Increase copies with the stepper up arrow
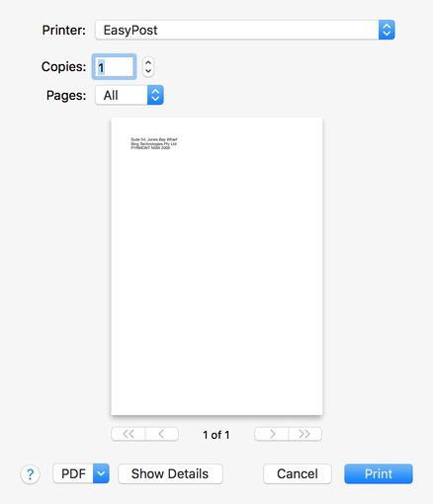The width and height of the screenshot is (433, 504). pos(148,62)
